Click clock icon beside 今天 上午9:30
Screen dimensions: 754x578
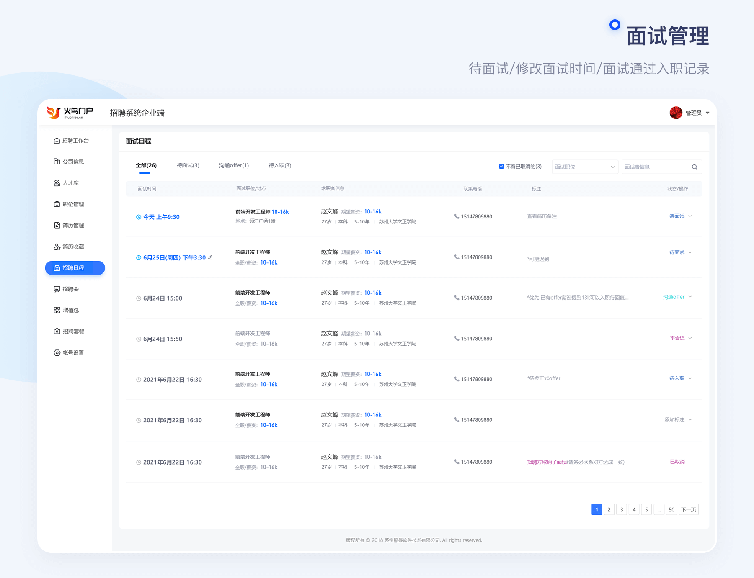click(139, 217)
